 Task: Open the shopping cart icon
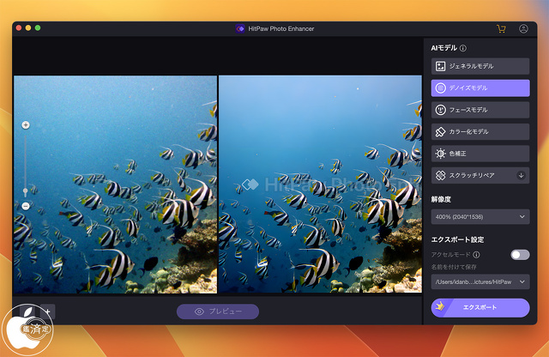click(501, 28)
